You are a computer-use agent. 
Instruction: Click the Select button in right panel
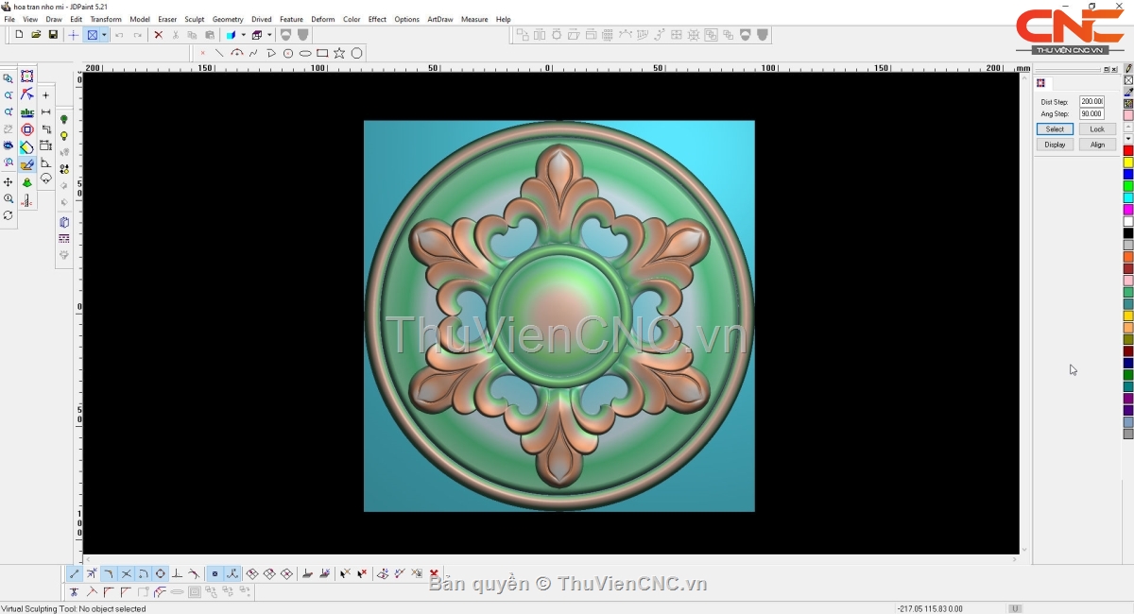point(1055,129)
